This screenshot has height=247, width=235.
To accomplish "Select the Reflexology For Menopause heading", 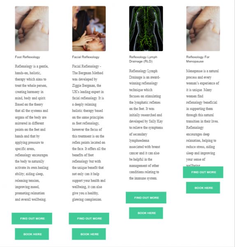I will [x=198, y=59].
